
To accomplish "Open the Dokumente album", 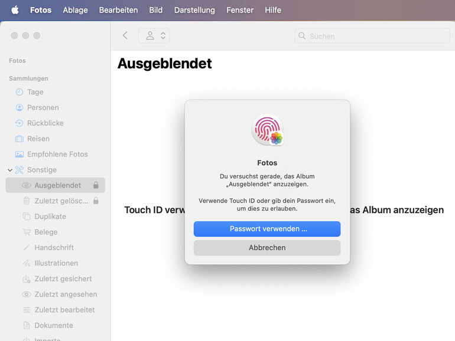I will 55,325.
